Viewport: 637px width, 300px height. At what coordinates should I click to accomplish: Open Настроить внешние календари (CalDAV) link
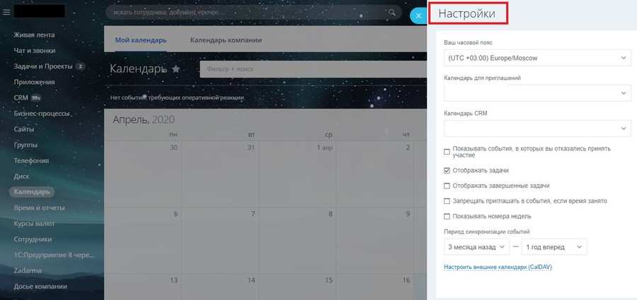click(x=498, y=267)
